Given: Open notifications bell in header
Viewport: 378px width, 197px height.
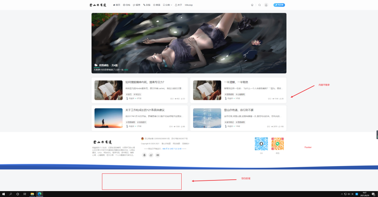Looking at the screenshot, I should (x=266, y=5).
